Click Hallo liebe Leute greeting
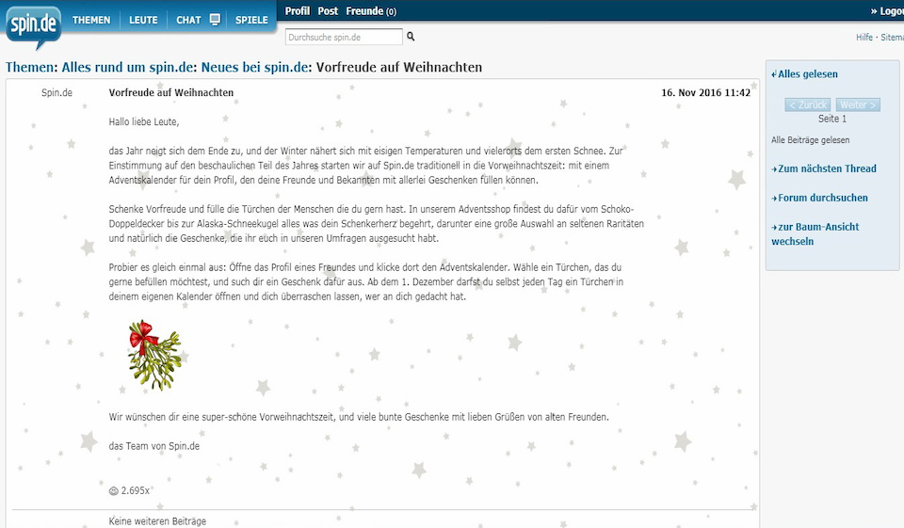904x528 pixels. coord(144,121)
